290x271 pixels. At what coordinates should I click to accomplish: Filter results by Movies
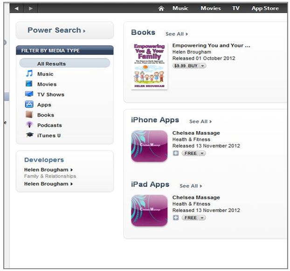[x=47, y=84]
